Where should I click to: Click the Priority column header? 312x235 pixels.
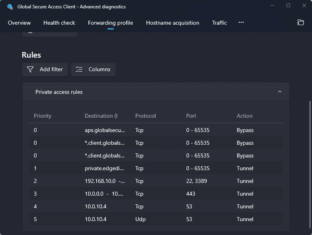[43, 116]
